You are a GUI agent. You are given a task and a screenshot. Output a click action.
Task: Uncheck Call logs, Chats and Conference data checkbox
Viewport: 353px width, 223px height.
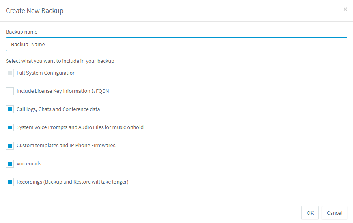(10, 109)
